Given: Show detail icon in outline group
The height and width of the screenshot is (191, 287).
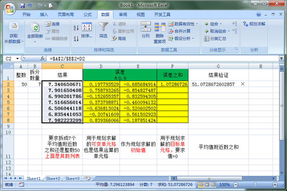Looking at the screenshot, I should tap(235, 24).
